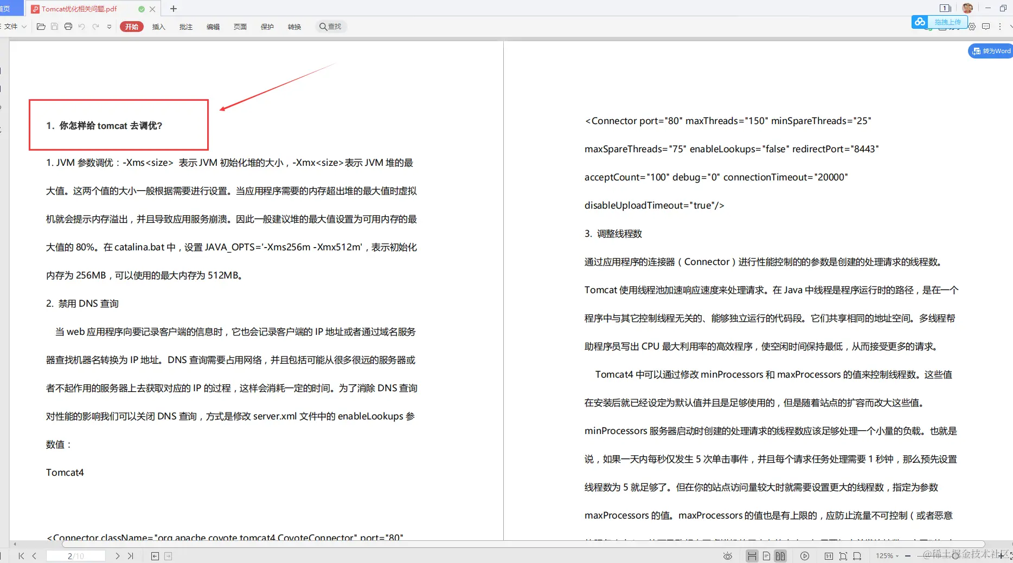Image resolution: width=1013 pixels, height=563 pixels.
Task: Fit page to window
Action: coord(843,556)
